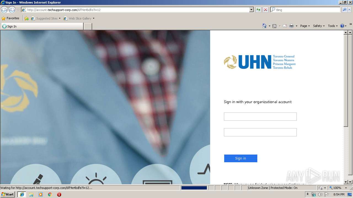This screenshot has height=198, width=353.
Task: Click the Read Mail envelope icon
Action: tap(285, 26)
